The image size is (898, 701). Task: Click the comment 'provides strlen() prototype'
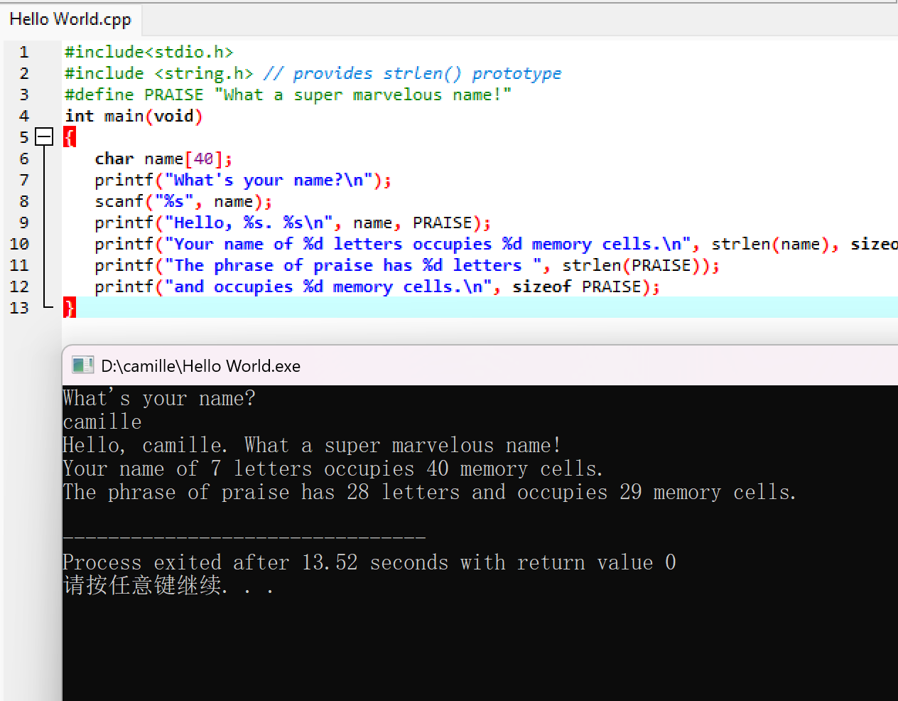click(427, 73)
